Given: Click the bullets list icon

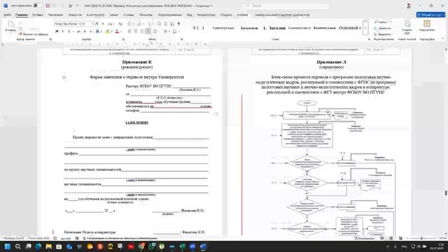Looking at the screenshot, I should (x=130, y=24).
